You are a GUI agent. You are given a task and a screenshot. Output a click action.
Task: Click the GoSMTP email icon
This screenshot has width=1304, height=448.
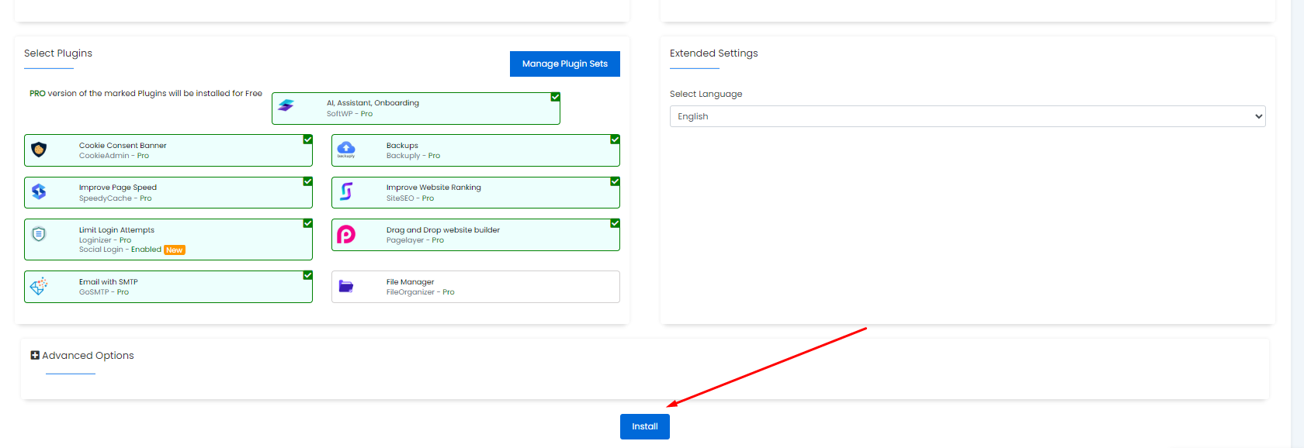(39, 286)
